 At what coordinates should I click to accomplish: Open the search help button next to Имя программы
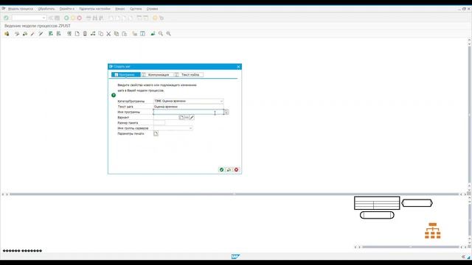(x=226, y=112)
